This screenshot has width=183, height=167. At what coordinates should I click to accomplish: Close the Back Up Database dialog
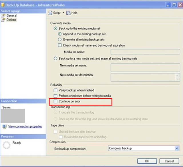(x=180, y=5)
